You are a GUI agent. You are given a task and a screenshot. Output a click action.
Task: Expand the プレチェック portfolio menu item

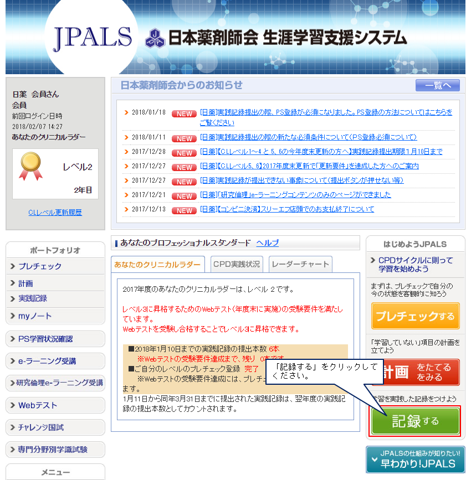click(40, 266)
